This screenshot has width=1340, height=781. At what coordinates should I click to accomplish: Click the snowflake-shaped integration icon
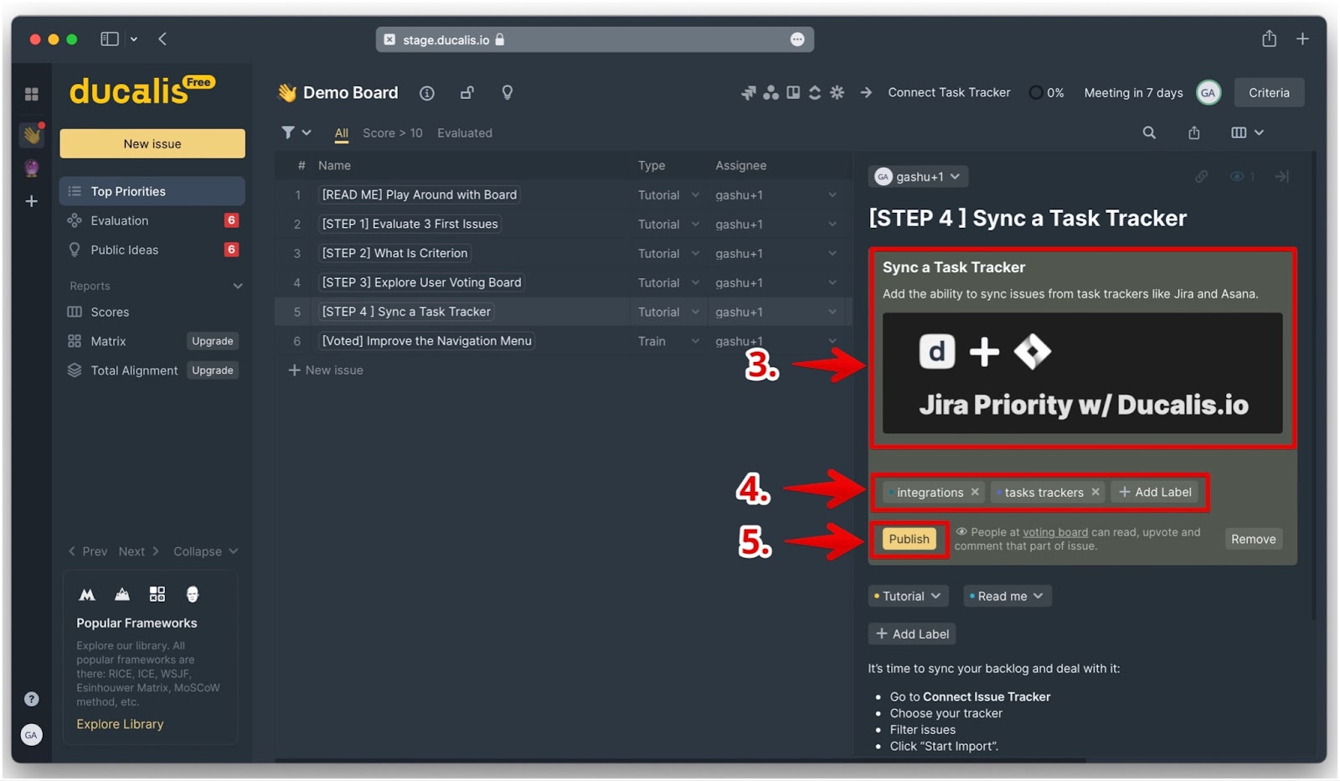pyautogui.click(x=837, y=92)
